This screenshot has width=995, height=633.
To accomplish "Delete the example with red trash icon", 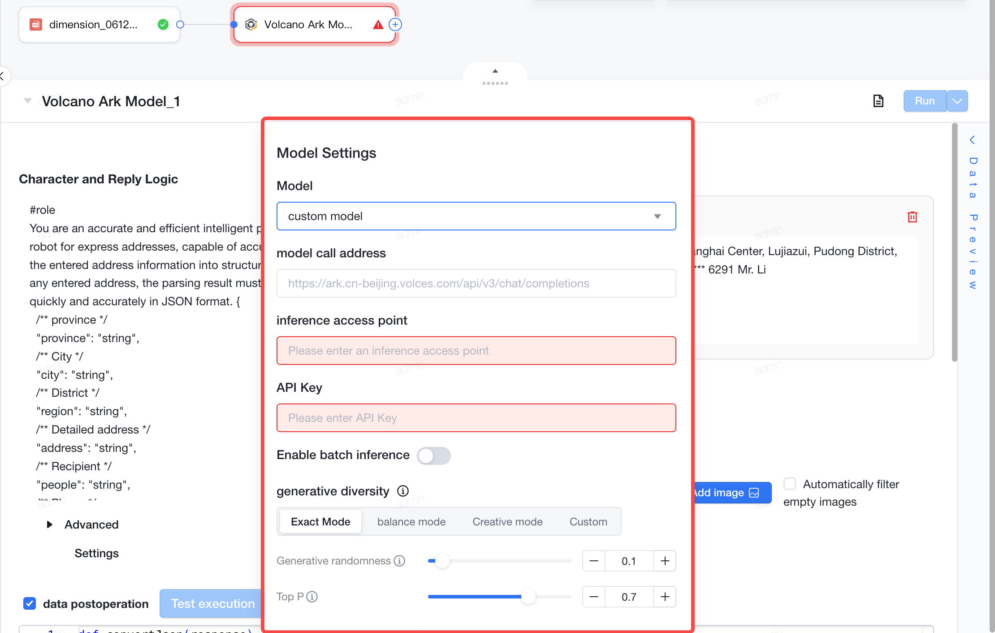I will [912, 217].
